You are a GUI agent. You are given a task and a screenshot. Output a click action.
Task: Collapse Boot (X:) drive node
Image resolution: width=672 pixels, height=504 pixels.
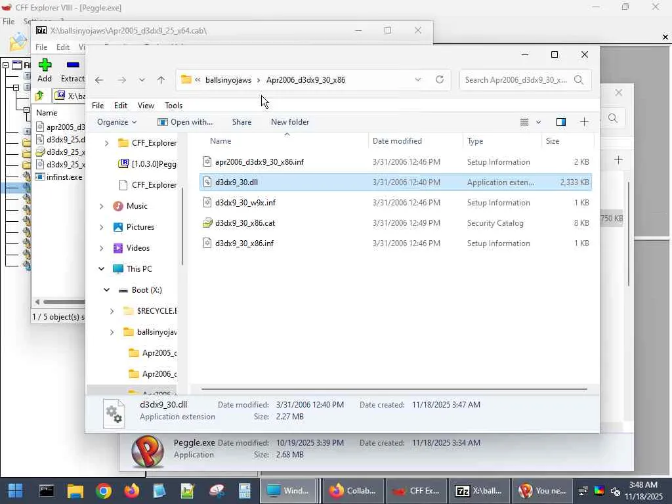106,290
